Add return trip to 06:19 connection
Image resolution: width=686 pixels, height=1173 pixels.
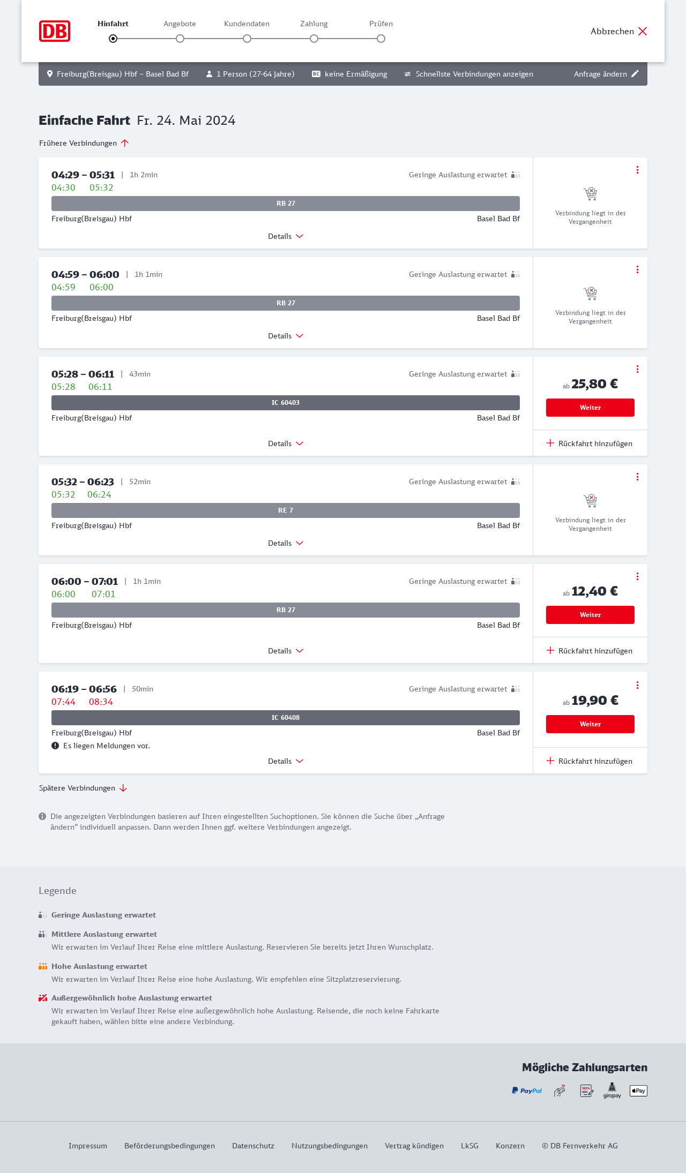[590, 761]
